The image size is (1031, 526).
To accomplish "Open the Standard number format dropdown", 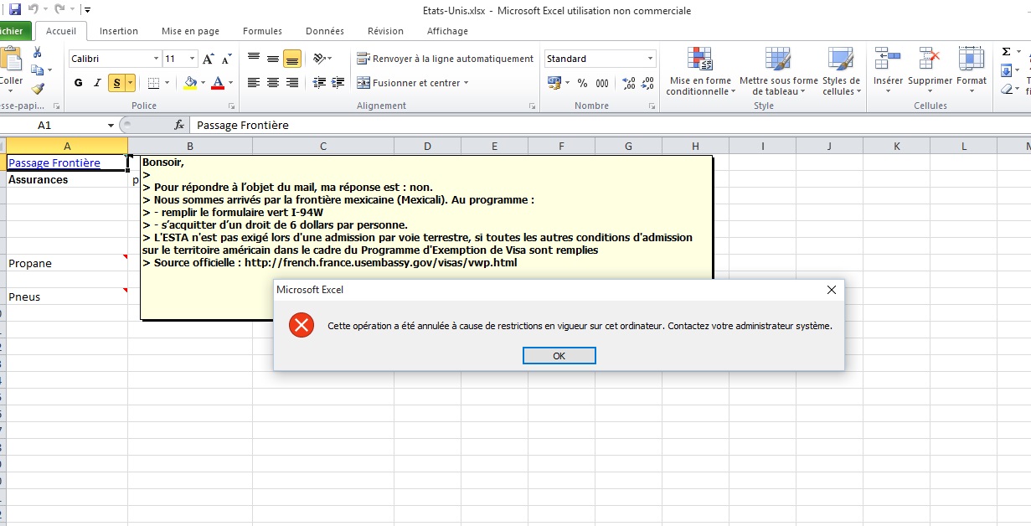I will click(x=650, y=59).
